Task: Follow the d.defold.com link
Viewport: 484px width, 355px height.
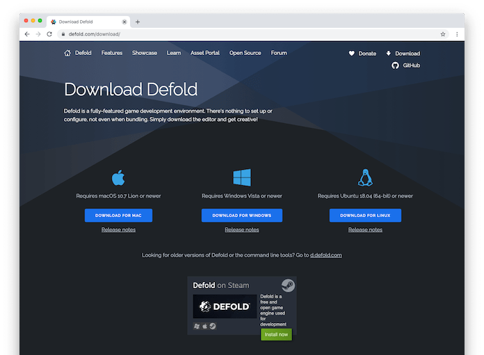Action: point(326,255)
